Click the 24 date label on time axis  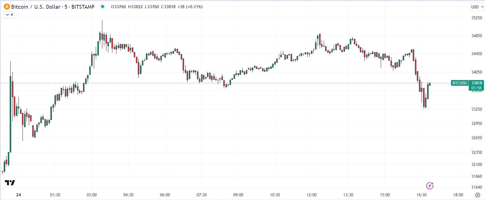18,195
